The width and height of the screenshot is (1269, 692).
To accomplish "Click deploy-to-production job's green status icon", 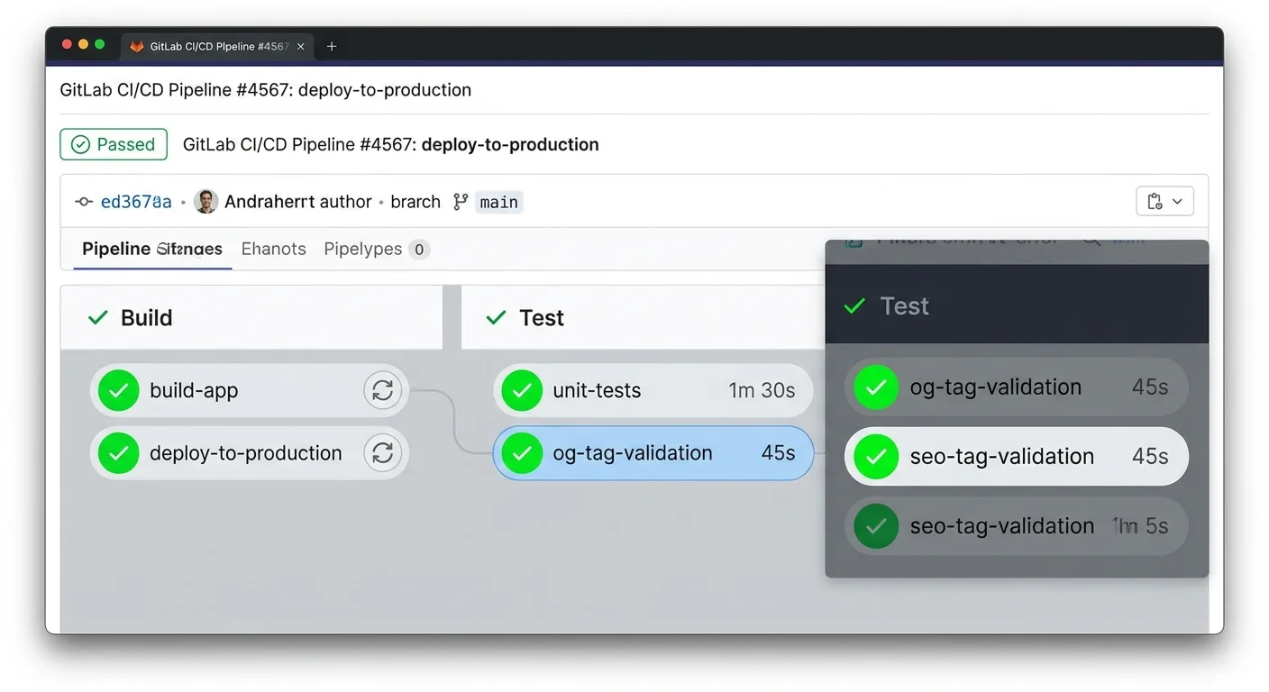I will coord(118,453).
